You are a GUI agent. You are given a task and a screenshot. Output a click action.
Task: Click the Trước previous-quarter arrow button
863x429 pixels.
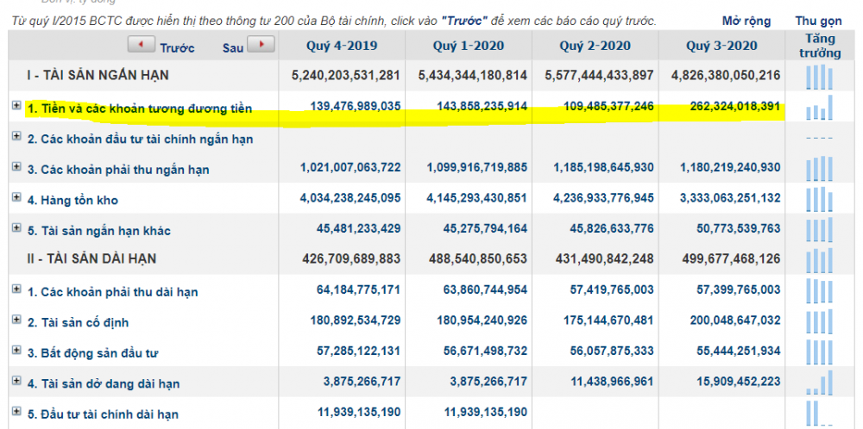(141, 45)
